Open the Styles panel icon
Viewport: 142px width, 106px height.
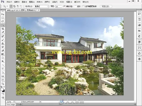pyautogui.click(x=139, y=42)
